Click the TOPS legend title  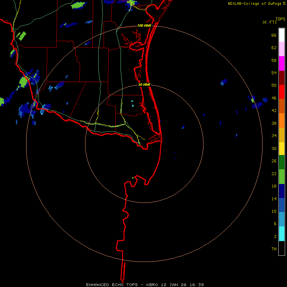click(x=280, y=19)
